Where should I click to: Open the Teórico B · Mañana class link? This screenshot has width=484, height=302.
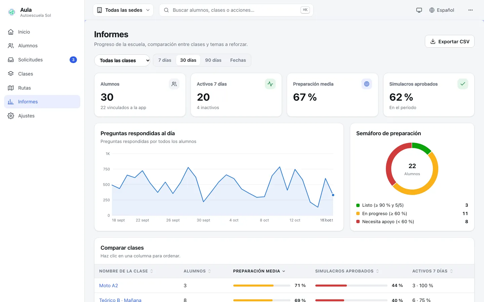coord(120,300)
